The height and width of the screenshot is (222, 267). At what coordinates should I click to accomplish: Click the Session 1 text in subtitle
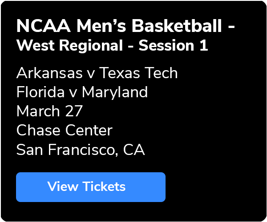pyautogui.click(x=174, y=45)
